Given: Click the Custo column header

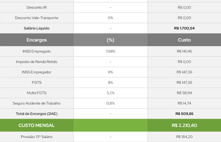Looking at the screenshot, I should pyautogui.click(x=184, y=40).
